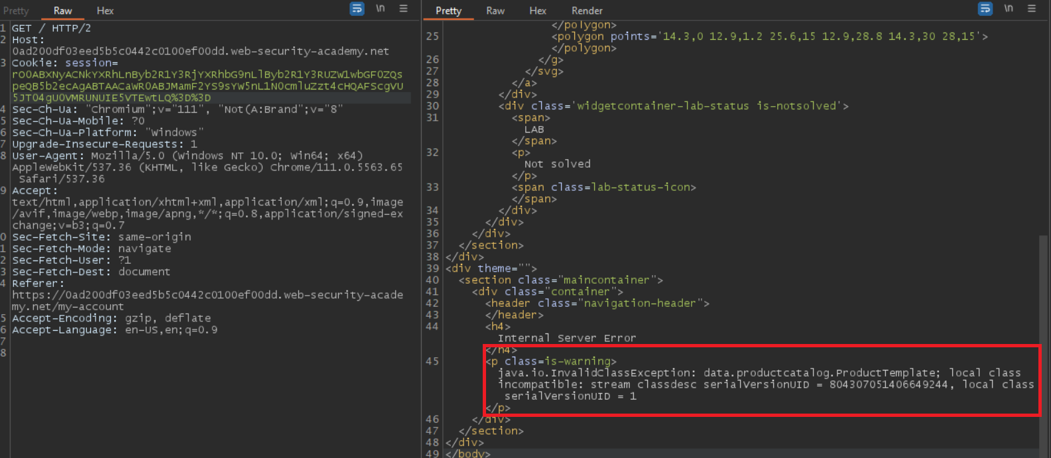This screenshot has height=458, width=1051.
Task: Click the 'serialVersionUID = 1' line
Action: [570, 396]
